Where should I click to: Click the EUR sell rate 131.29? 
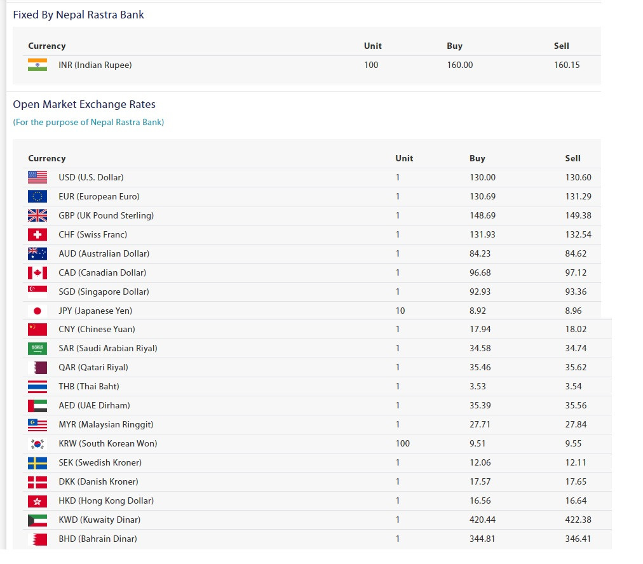coord(578,196)
